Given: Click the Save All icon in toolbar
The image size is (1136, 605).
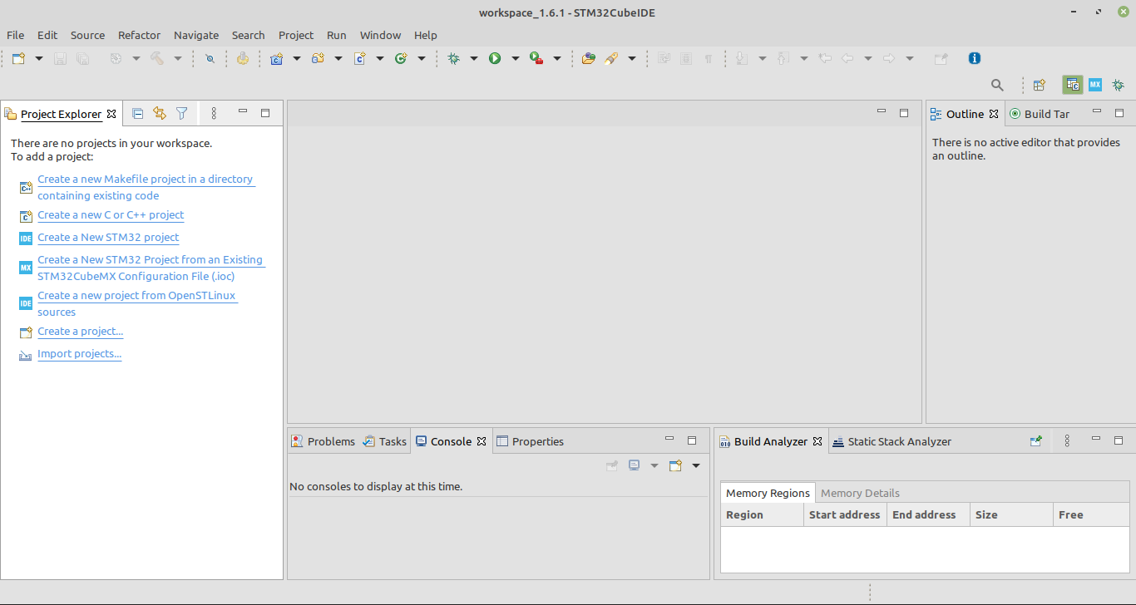Looking at the screenshot, I should (82, 58).
